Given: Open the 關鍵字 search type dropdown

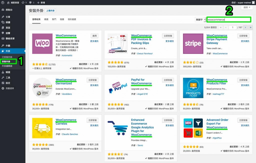Looking at the screenshot, I should pyautogui.click(x=200, y=20).
